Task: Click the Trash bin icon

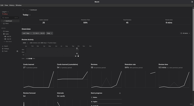Action: [3, 51]
